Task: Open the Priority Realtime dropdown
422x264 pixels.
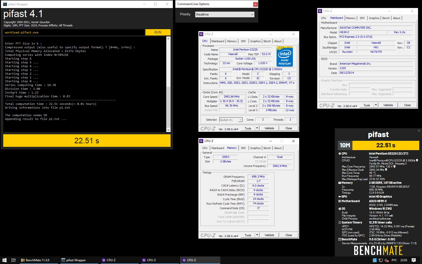Action: 225,15
